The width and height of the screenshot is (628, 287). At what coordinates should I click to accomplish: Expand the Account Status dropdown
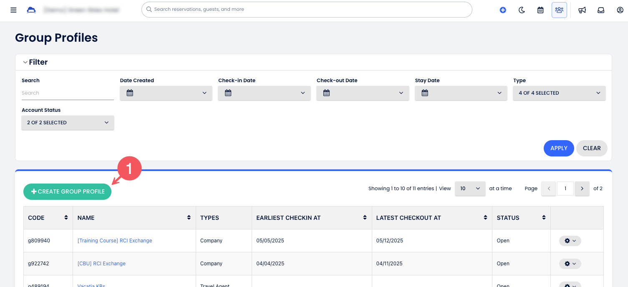tap(68, 123)
